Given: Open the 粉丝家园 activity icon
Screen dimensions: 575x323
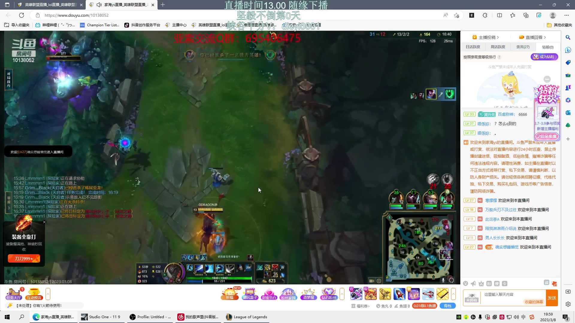Looking at the screenshot, I should (288, 294).
